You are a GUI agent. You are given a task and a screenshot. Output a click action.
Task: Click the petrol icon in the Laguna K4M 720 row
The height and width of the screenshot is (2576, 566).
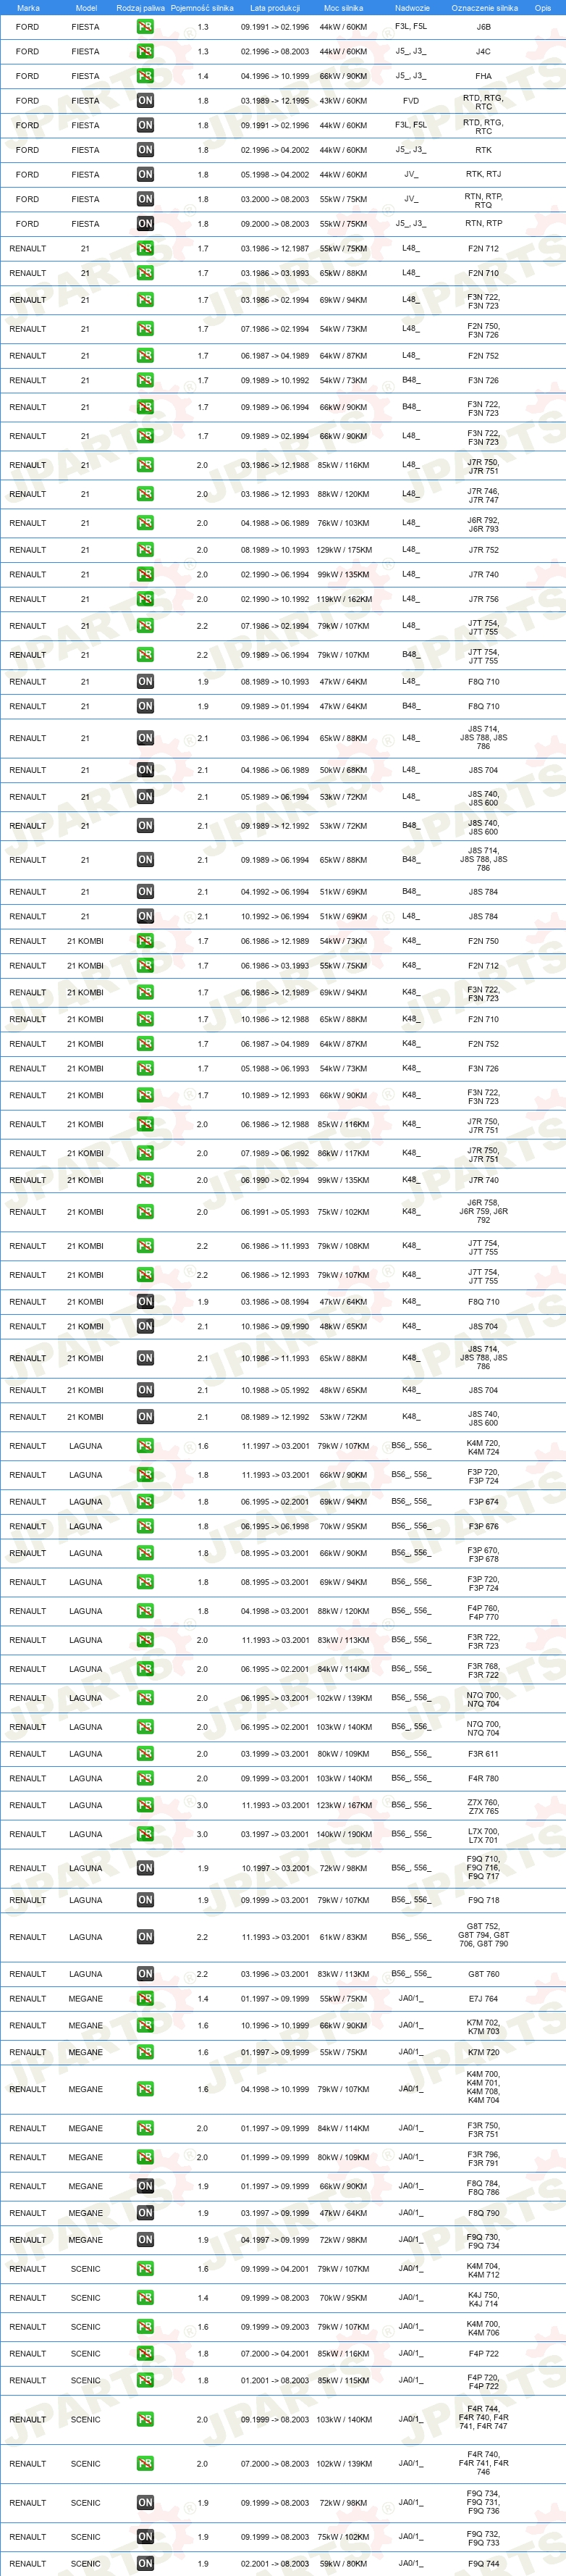(x=145, y=1446)
